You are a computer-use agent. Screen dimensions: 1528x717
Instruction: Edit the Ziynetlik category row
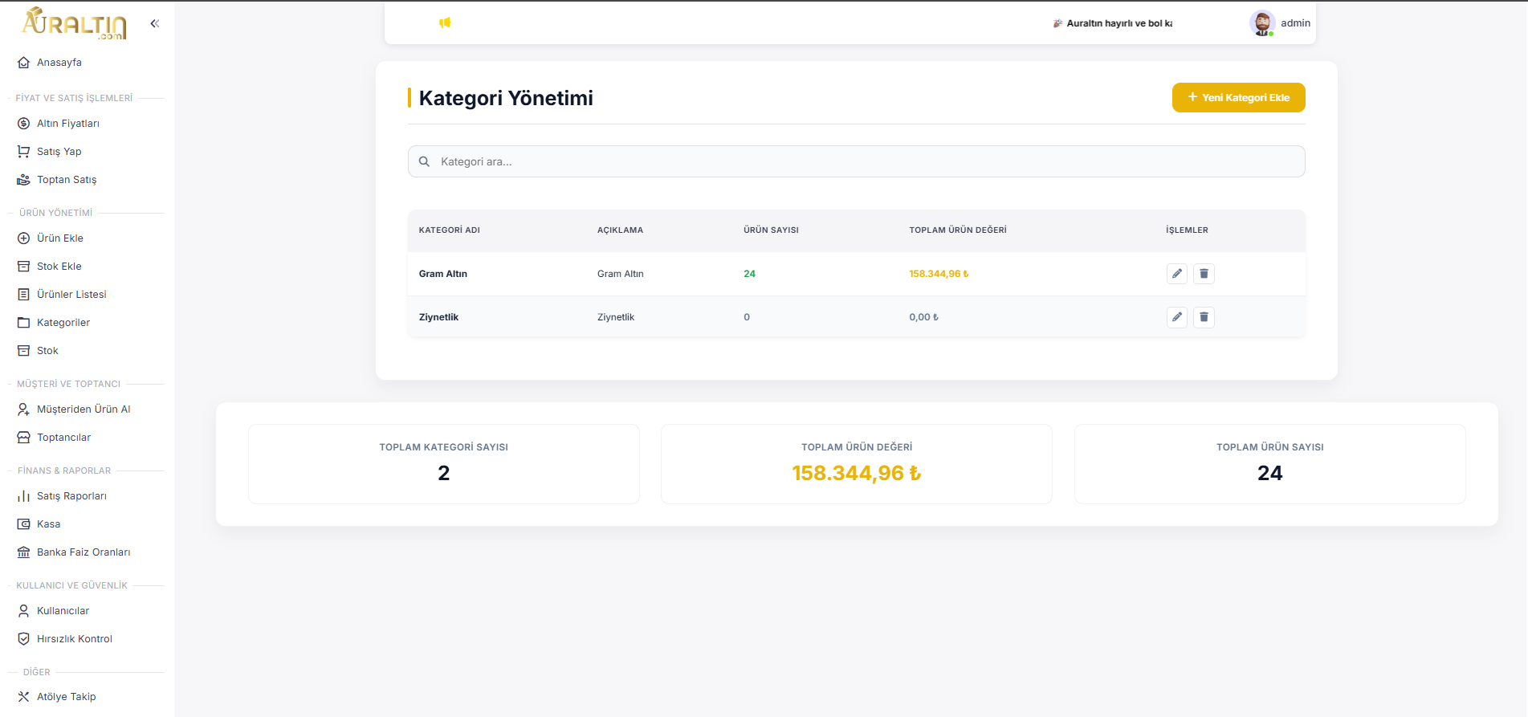[1176, 317]
